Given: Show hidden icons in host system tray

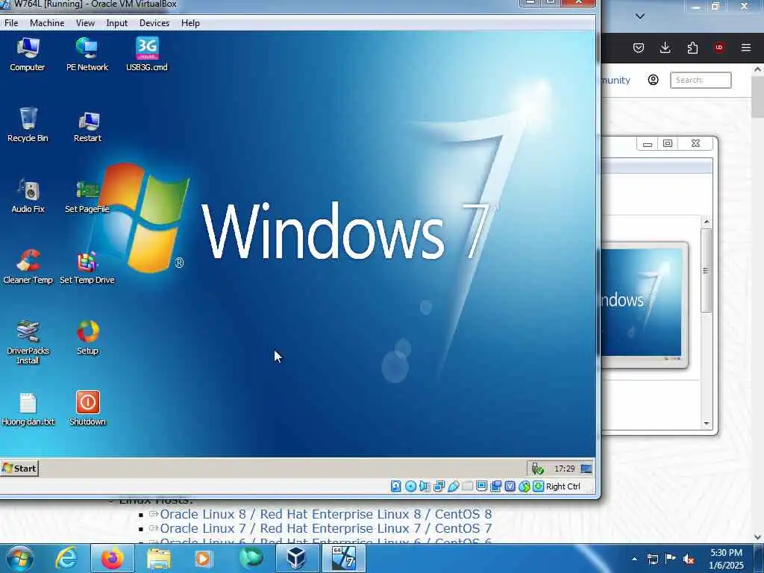Looking at the screenshot, I should coord(634,559).
